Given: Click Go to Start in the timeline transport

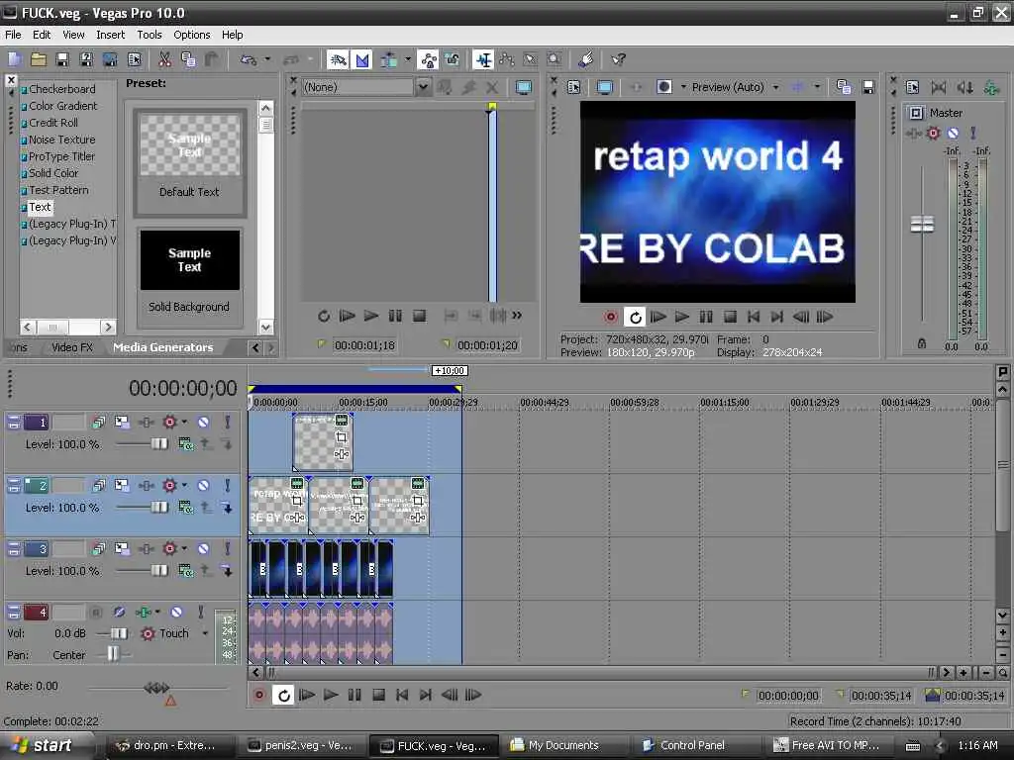Looking at the screenshot, I should [x=402, y=695].
